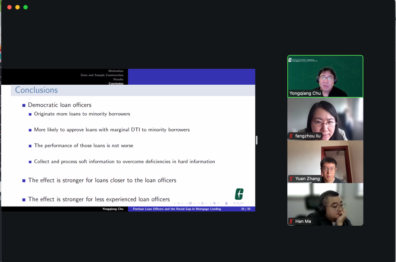Click the muted microphone icon beside Han Ma
This screenshot has height=262, width=396.
(291, 221)
